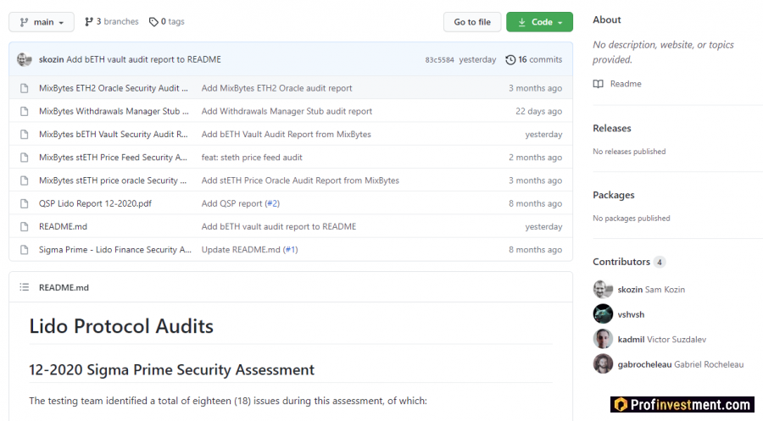Open vshvsh contributor avatar

pyautogui.click(x=603, y=314)
